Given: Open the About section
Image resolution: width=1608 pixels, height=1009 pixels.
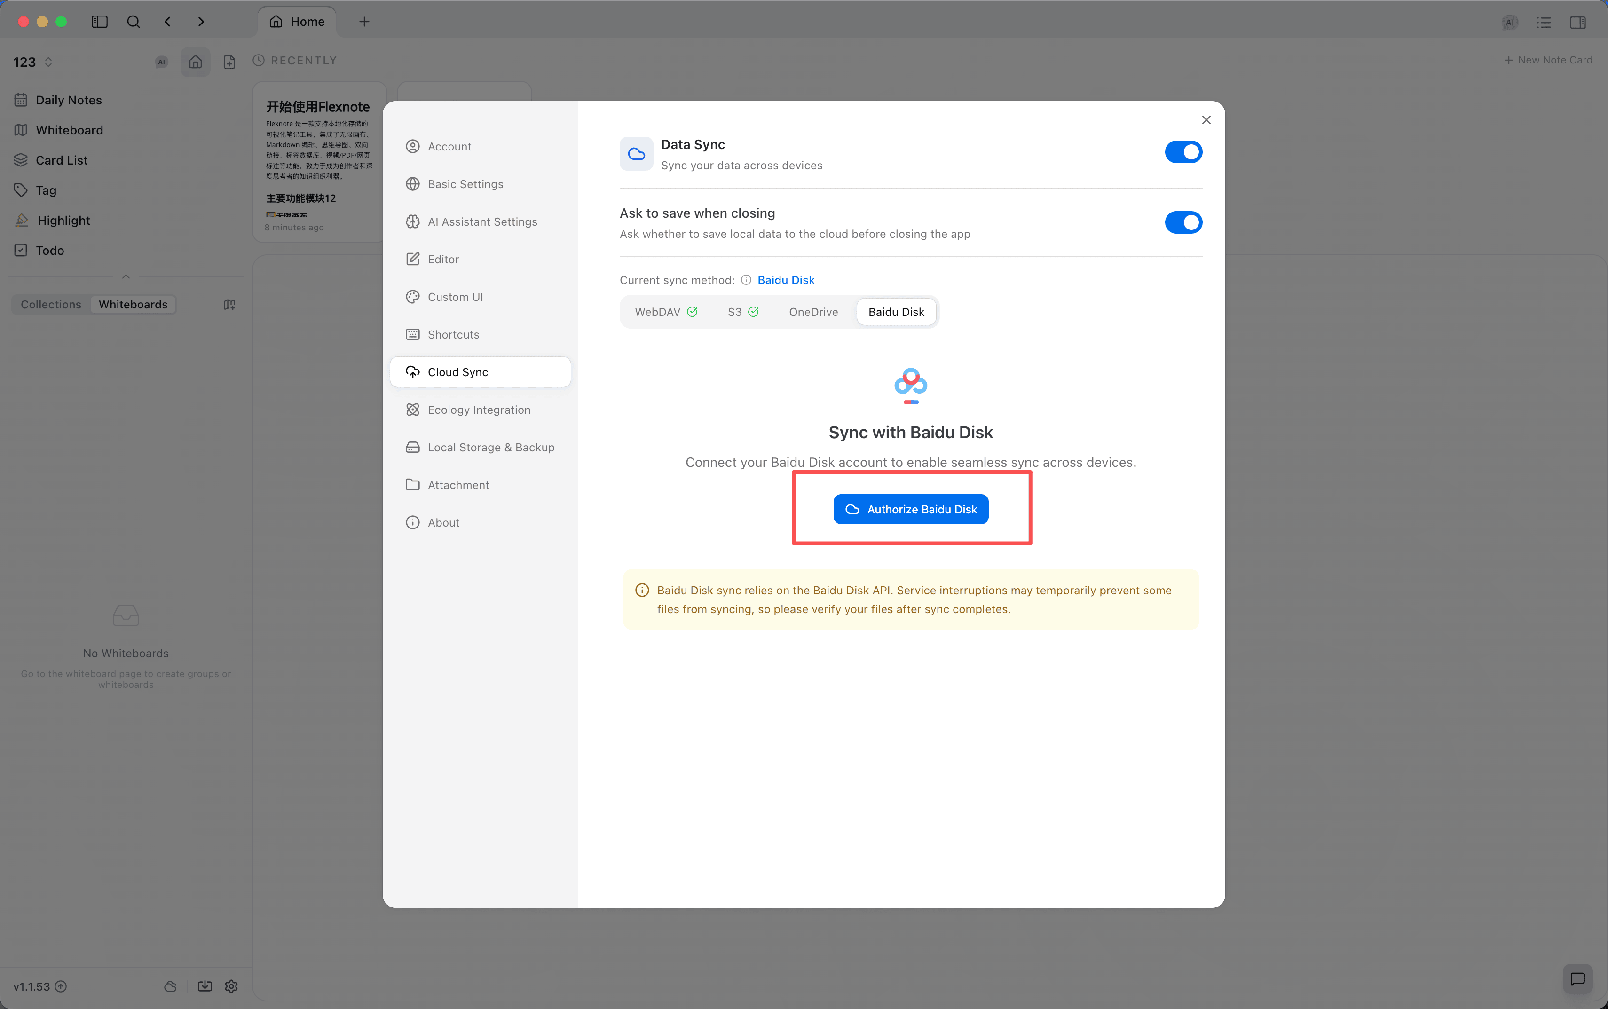Looking at the screenshot, I should click(x=481, y=522).
